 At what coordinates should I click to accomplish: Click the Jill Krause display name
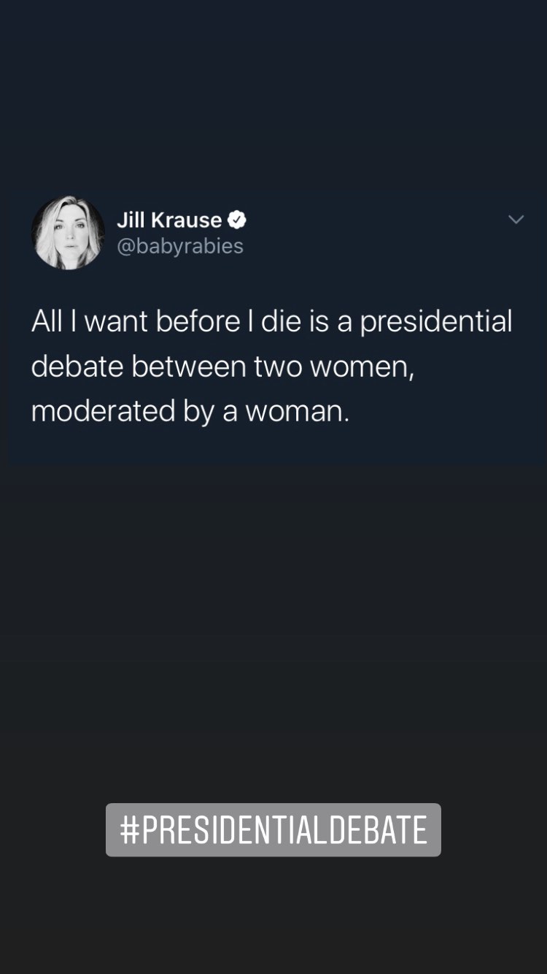[169, 220]
